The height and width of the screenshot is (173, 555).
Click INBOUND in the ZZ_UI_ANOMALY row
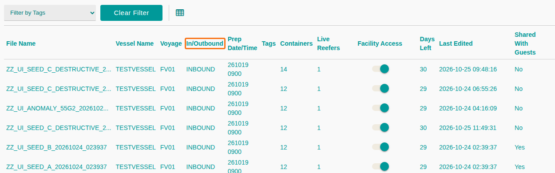tap(201, 108)
